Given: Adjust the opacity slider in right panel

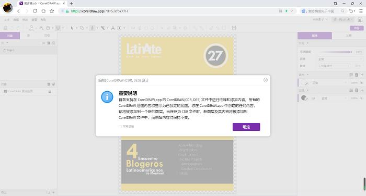Looking at the screenshot, I should click(336, 52).
